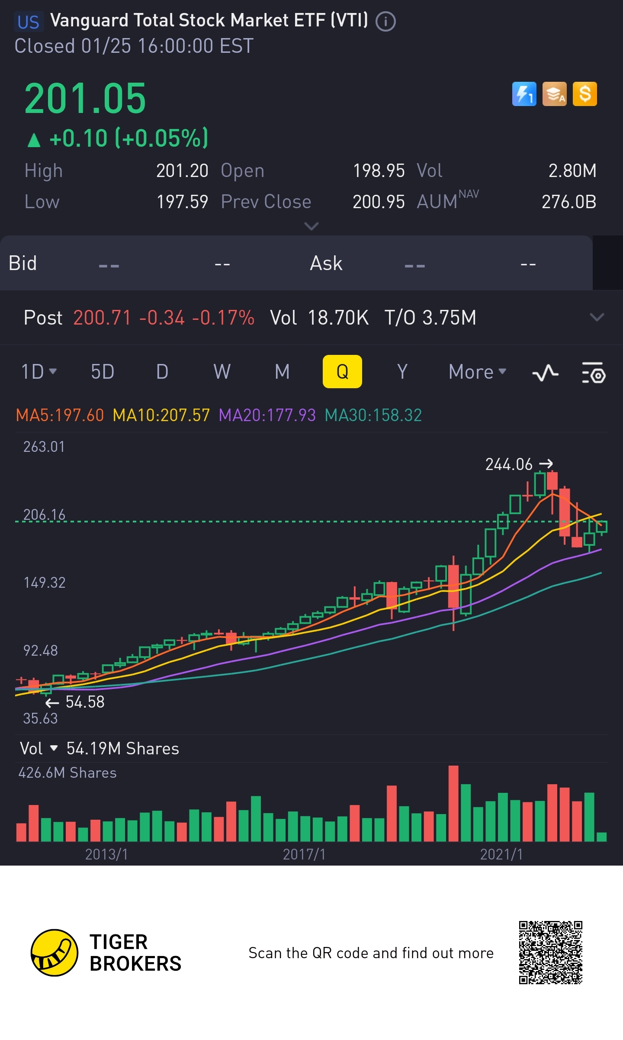Tap the Prev Close value 200.95
The image size is (623, 1040).
coord(379,202)
